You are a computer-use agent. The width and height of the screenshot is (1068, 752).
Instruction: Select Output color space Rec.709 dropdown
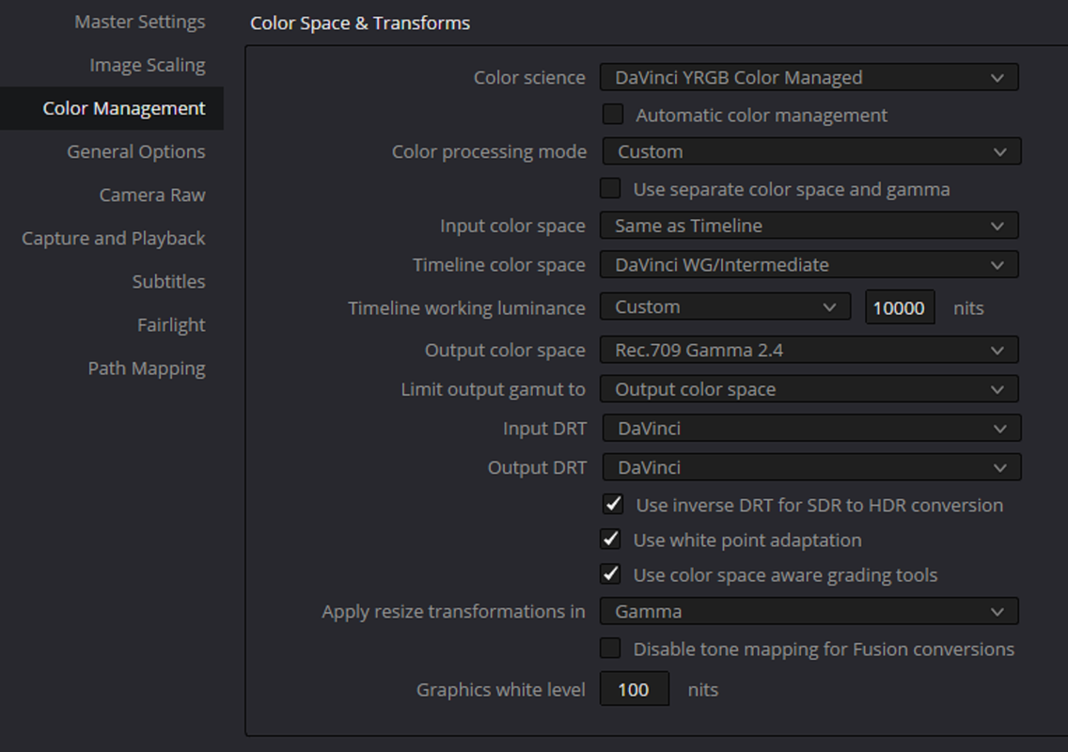809,350
